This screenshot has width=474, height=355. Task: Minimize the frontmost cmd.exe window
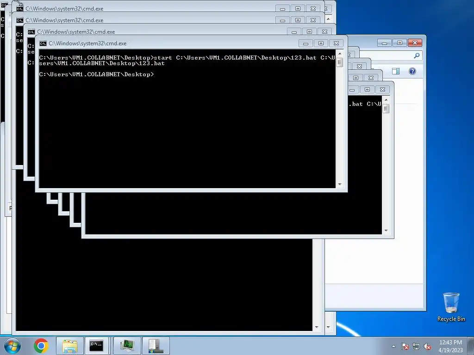click(x=306, y=43)
